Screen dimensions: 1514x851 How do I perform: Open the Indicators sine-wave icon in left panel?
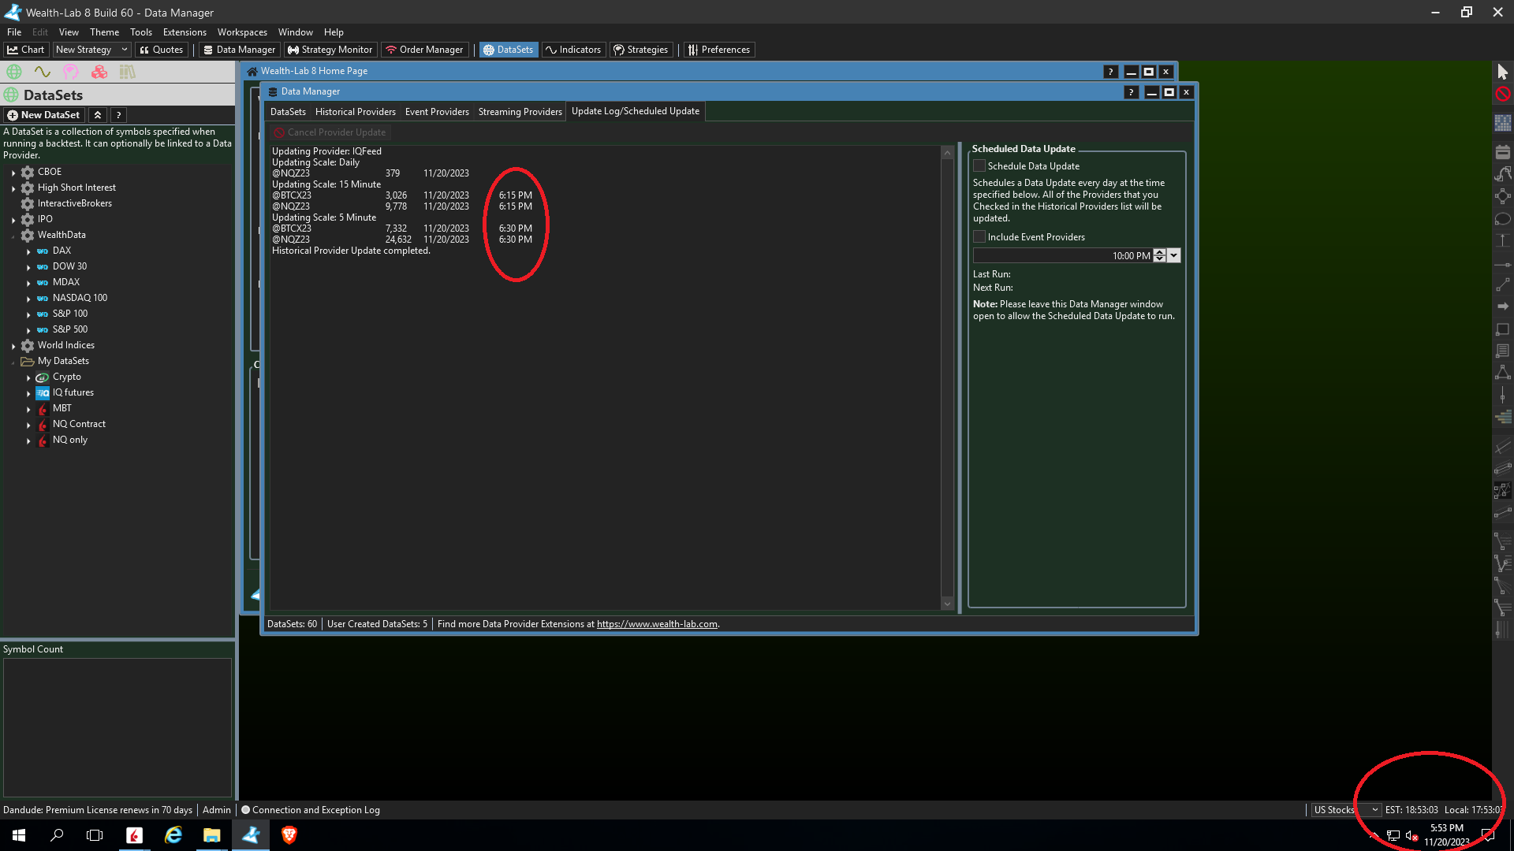[43, 72]
